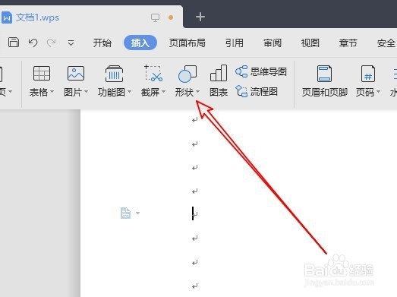Click the 页眉和页脚 label
The height and width of the screenshot is (297, 397).
click(x=325, y=92)
